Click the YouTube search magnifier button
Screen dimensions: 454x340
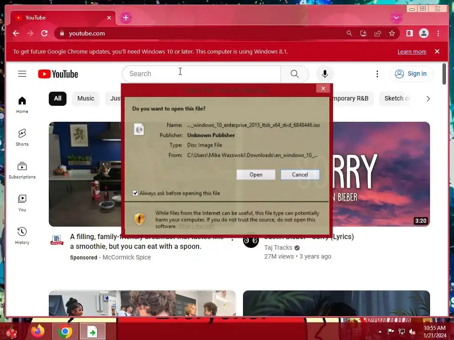(294, 74)
